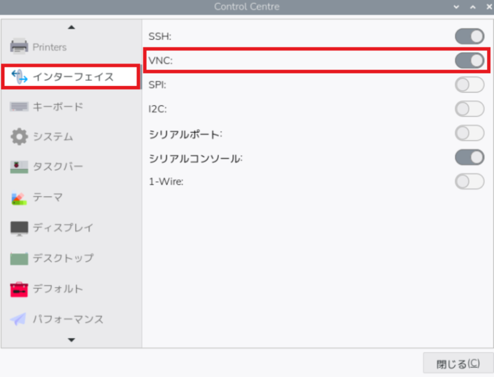Image resolution: width=494 pixels, height=377 pixels.
Task: Click the テーマ paint icon
Action: coord(19,197)
